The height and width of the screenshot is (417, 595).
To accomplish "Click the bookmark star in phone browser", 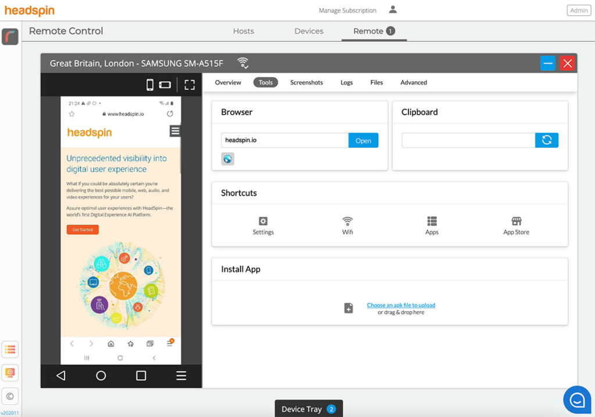I will point(71,114).
